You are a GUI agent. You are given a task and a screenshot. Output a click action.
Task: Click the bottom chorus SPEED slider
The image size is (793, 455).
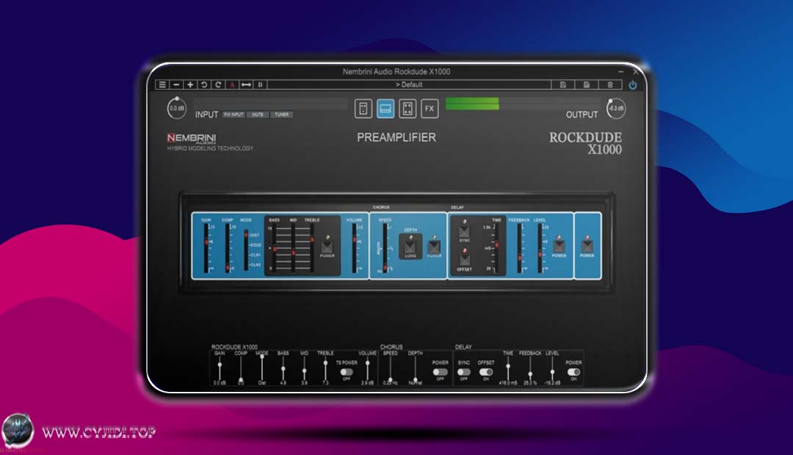click(x=390, y=369)
